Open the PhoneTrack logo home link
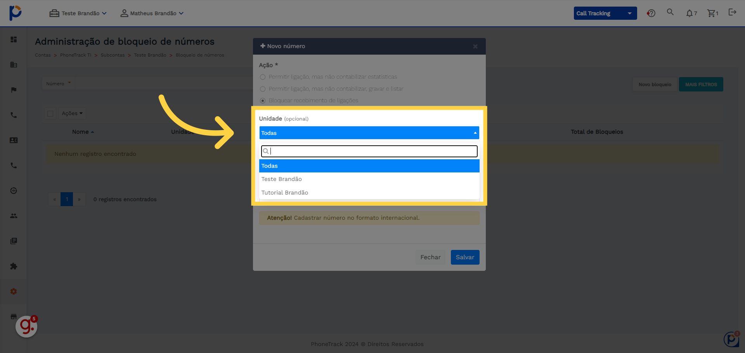745x353 pixels. [15, 13]
